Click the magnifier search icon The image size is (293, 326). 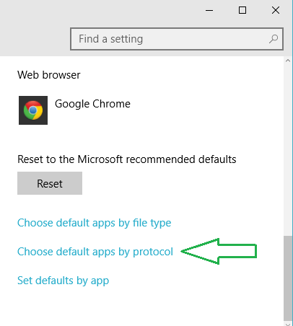(x=274, y=39)
